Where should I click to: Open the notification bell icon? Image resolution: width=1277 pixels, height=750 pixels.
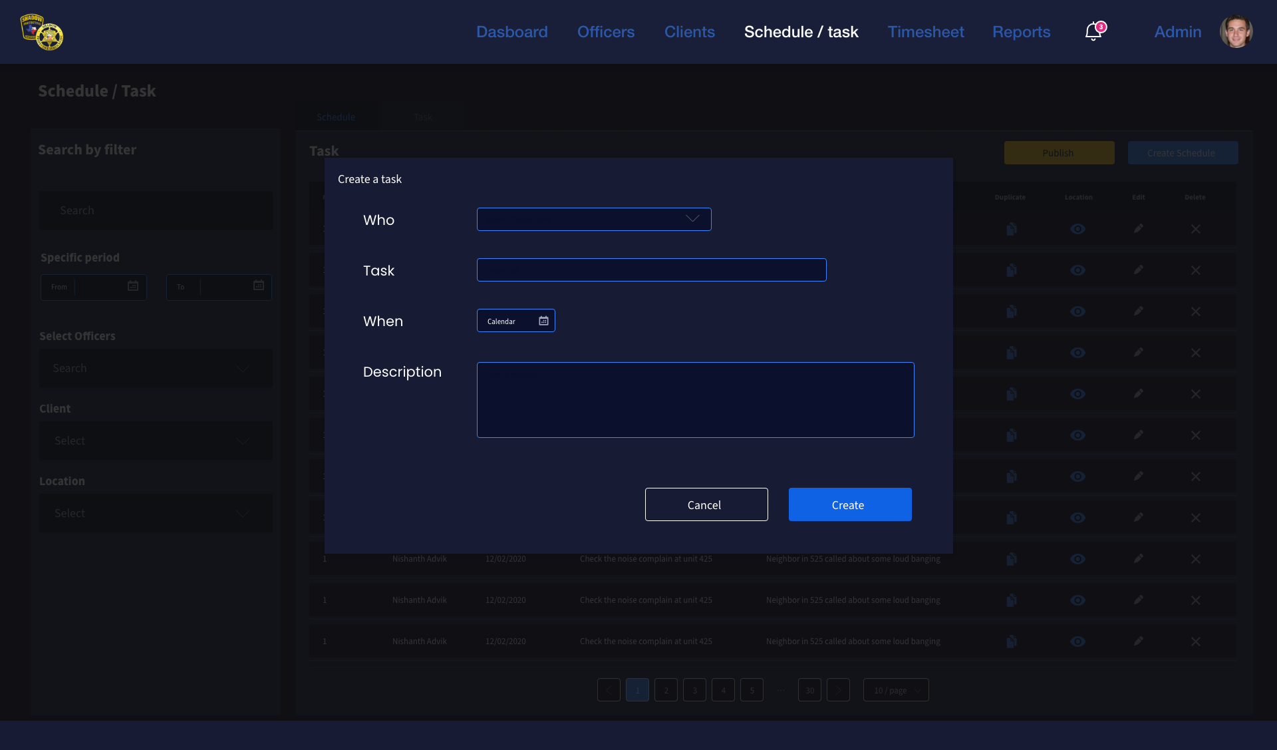coord(1093,31)
